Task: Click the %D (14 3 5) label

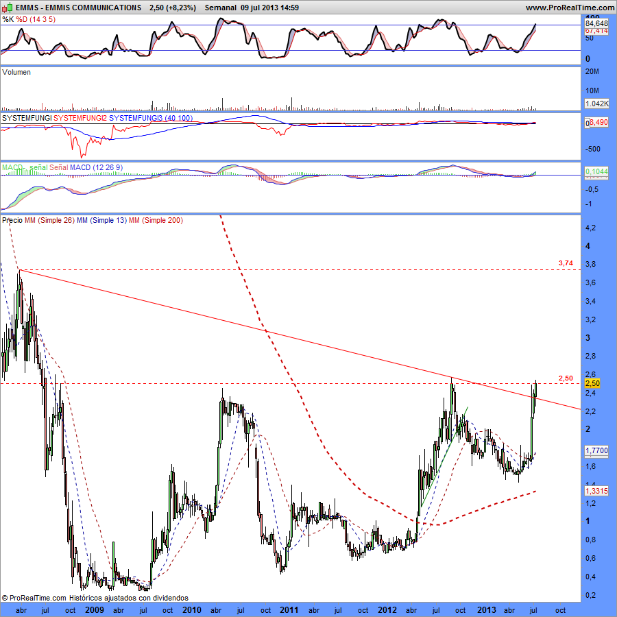Action: pos(36,19)
